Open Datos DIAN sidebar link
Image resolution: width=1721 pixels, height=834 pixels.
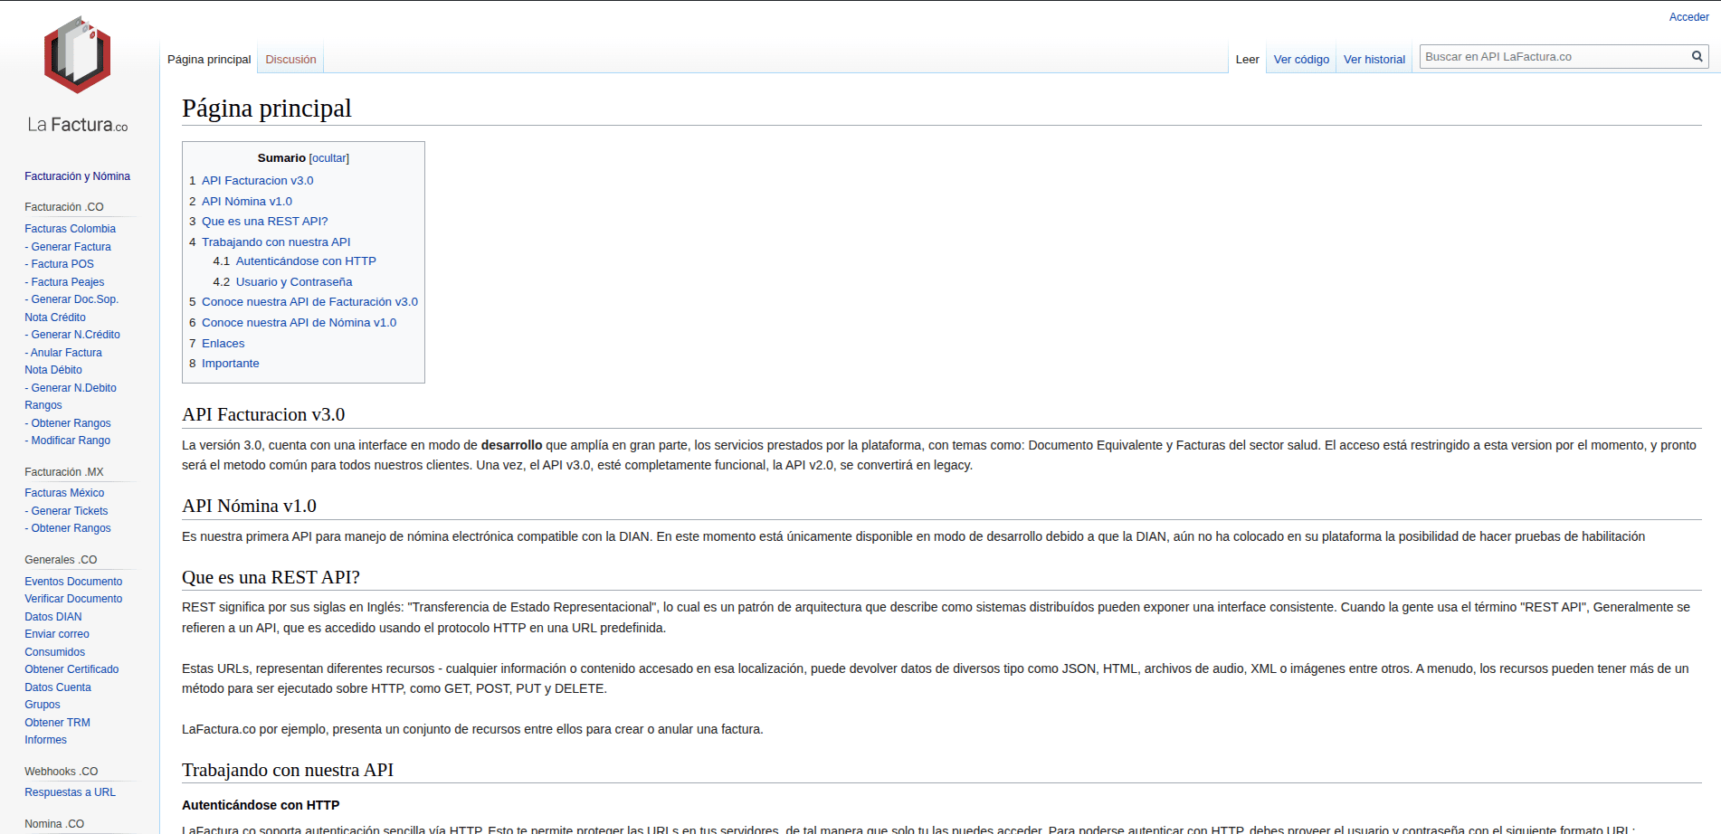(53, 617)
